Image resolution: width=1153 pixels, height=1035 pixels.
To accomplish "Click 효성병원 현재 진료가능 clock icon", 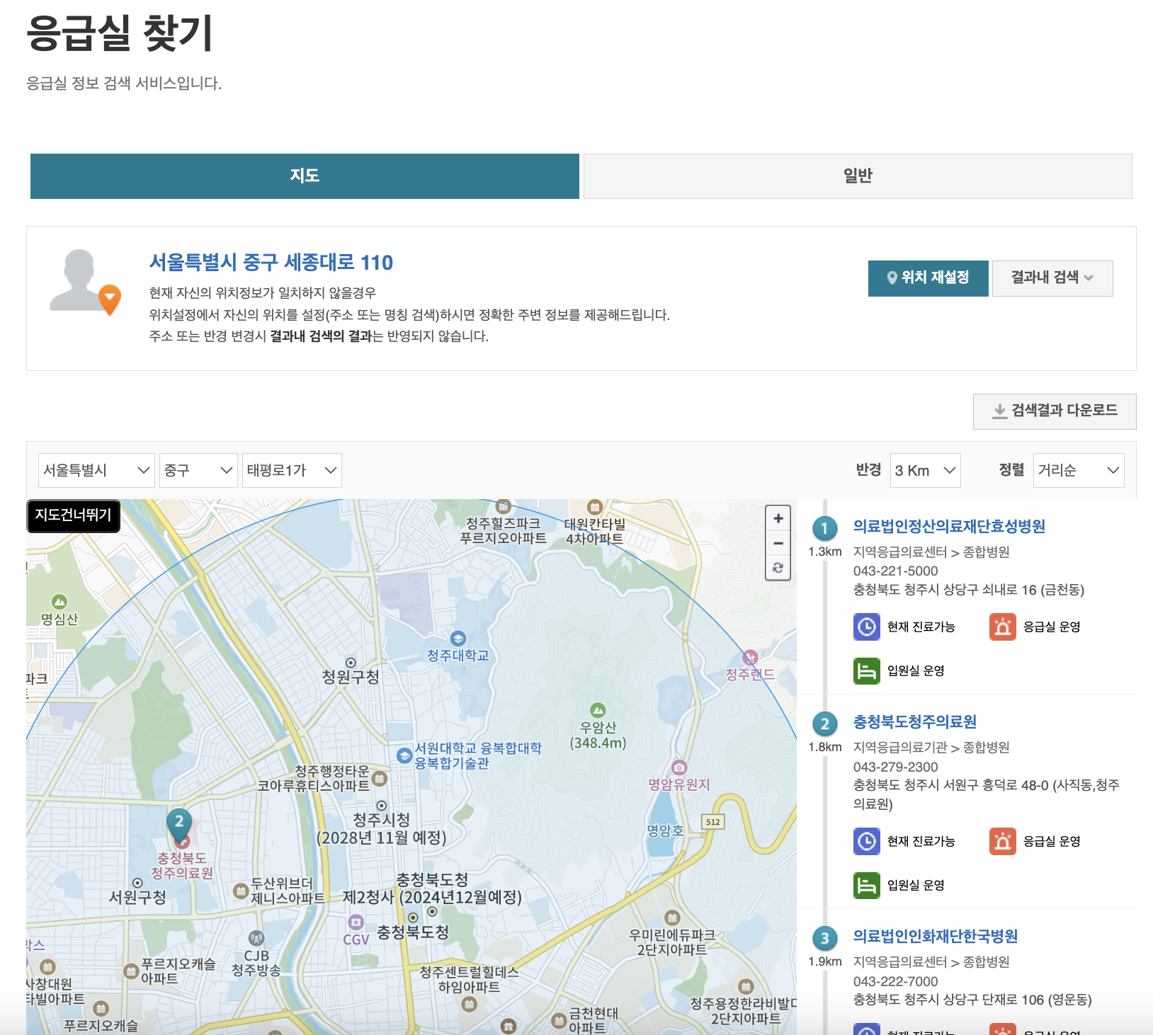I will pyautogui.click(x=866, y=627).
